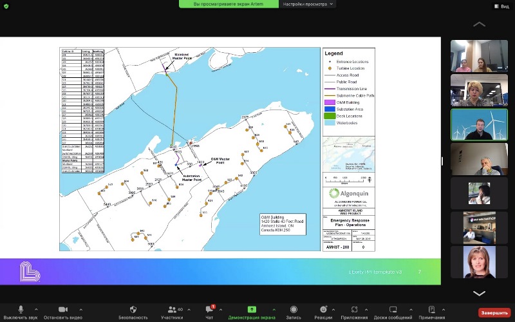Open Реакции reactions icon

(x=324, y=310)
